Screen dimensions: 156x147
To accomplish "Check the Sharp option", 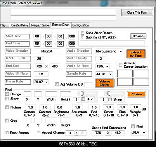I will pyautogui.click(x=110, y=100).
